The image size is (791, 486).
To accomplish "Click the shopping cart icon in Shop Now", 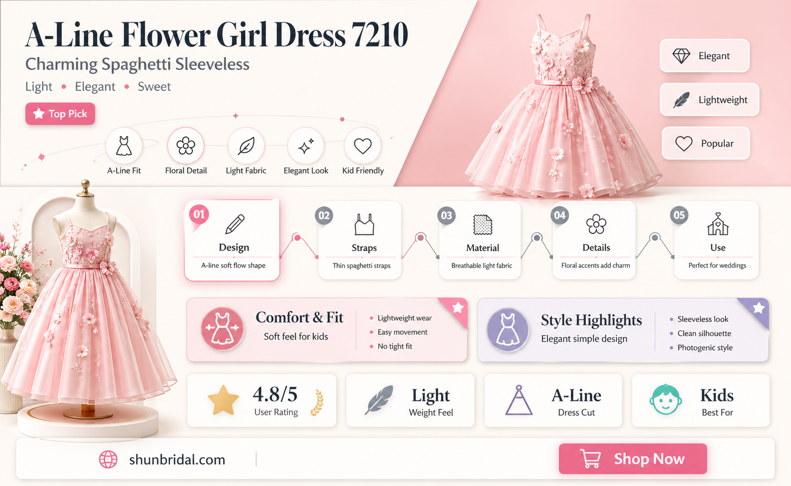I will 590,459.
